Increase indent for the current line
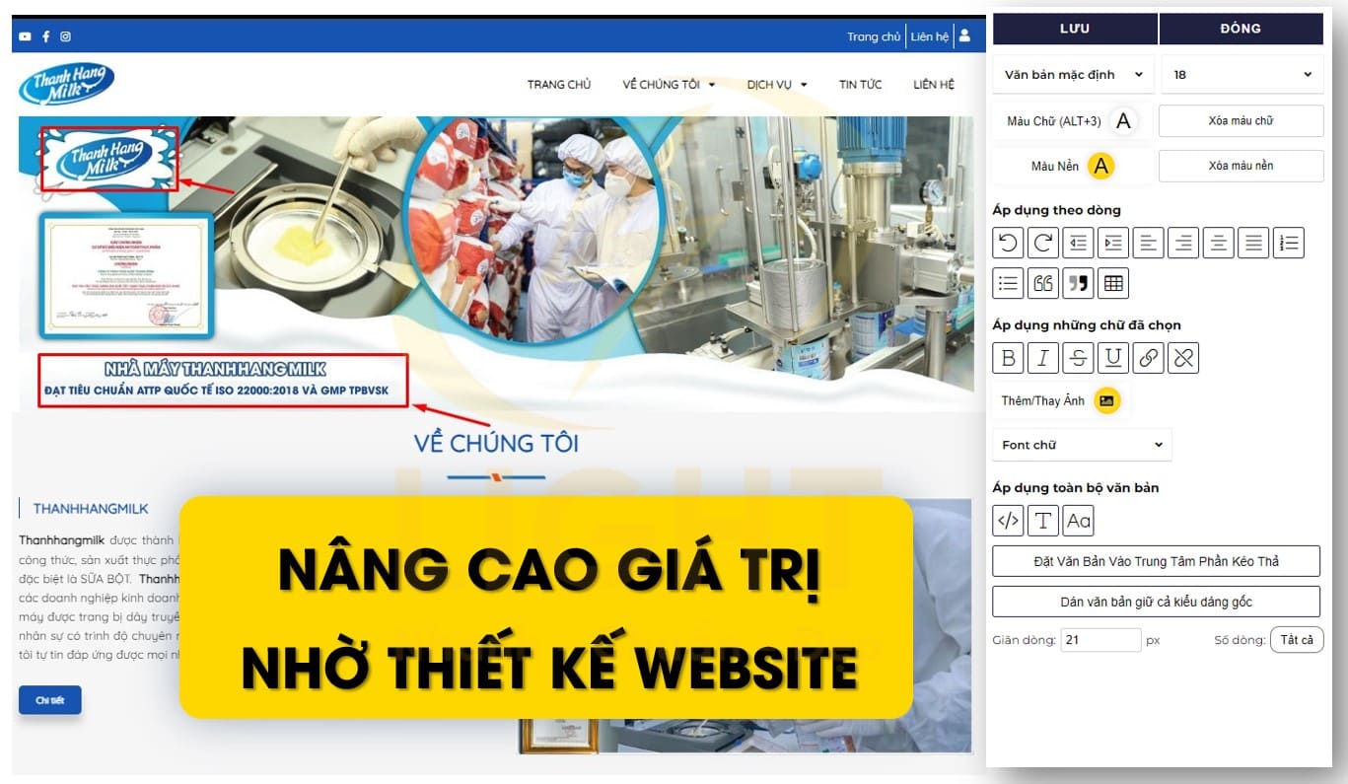The width and height of the screenshot is (1348, 784). click(x=1113, y=243)
